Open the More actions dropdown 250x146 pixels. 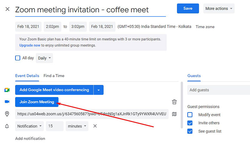click(219, 8)
